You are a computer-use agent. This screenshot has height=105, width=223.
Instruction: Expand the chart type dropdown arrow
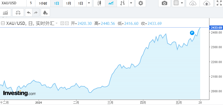131,3
